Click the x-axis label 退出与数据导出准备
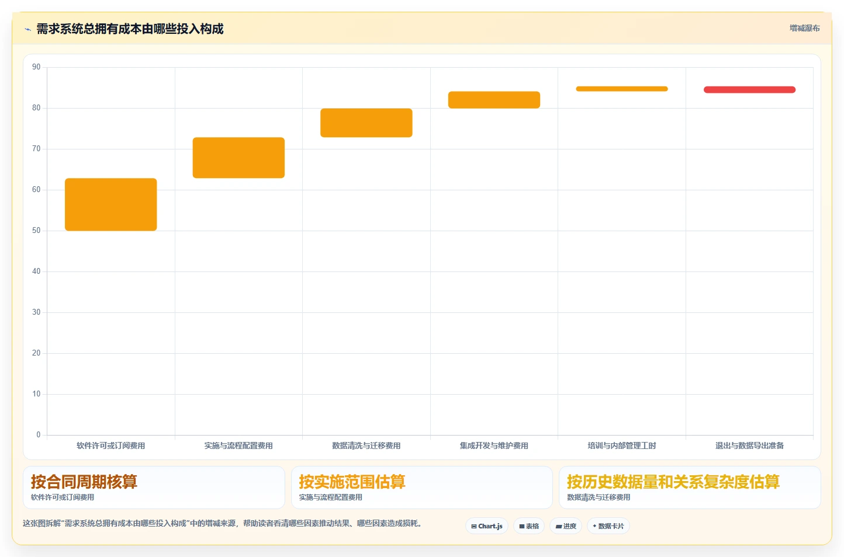This screenshot has height=557, width=844. (749, 445)
